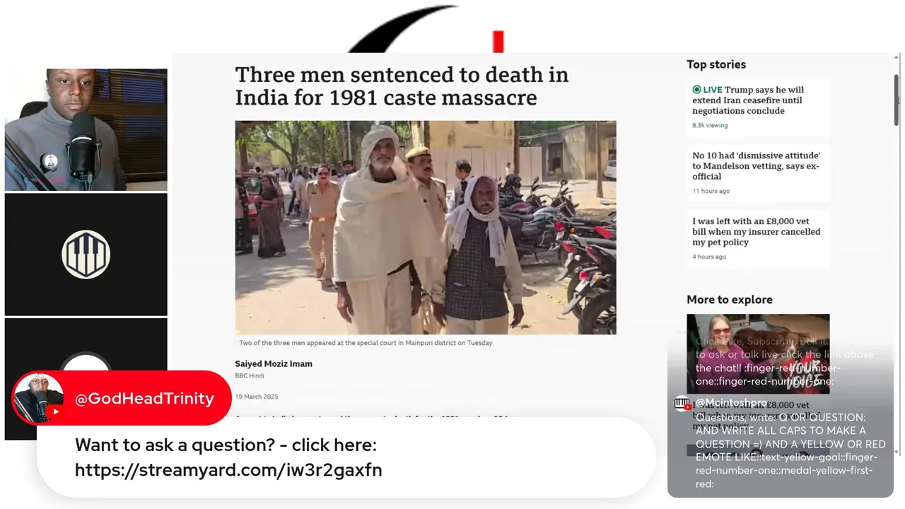
Task: Click the 'More to explore' heading
Action: tap(729, 300)
